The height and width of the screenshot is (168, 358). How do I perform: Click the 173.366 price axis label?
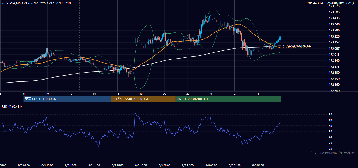tap(334, 24)
